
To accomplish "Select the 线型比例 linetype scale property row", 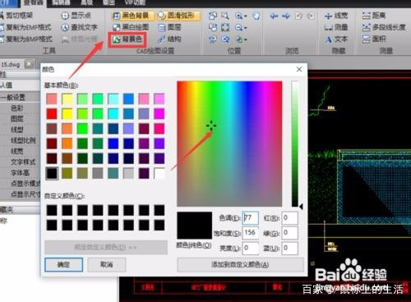I will [x=20, y=140].
